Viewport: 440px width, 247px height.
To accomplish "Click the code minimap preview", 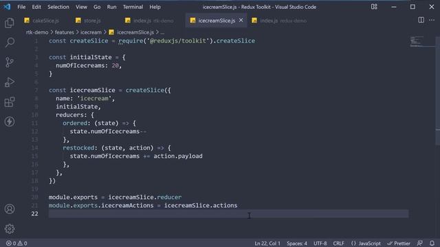I will (416, 41).
